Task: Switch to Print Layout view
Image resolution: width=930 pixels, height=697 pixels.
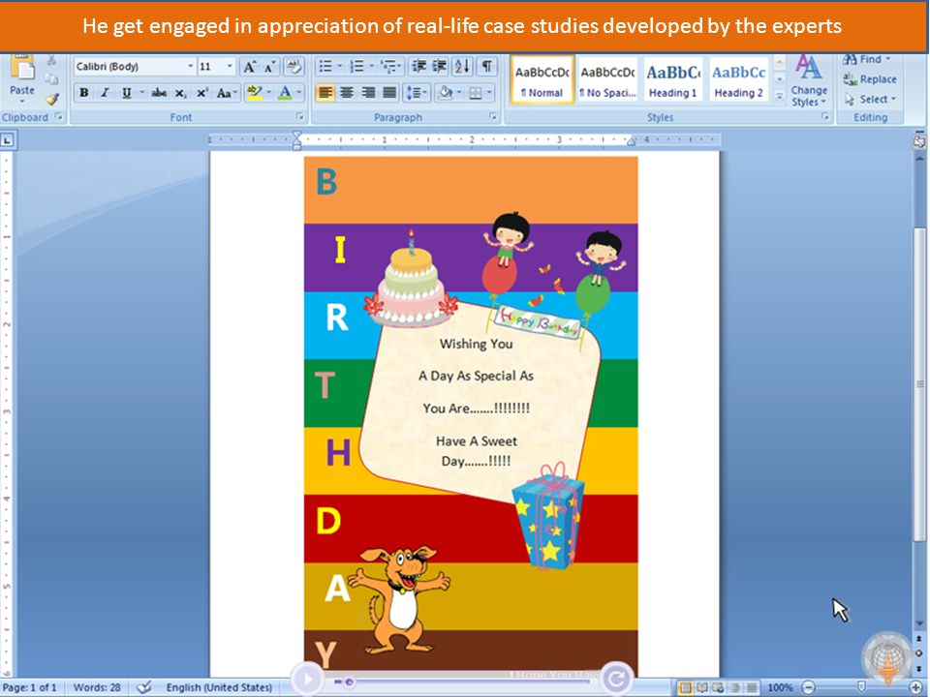Action: click(x=685, y=687)
